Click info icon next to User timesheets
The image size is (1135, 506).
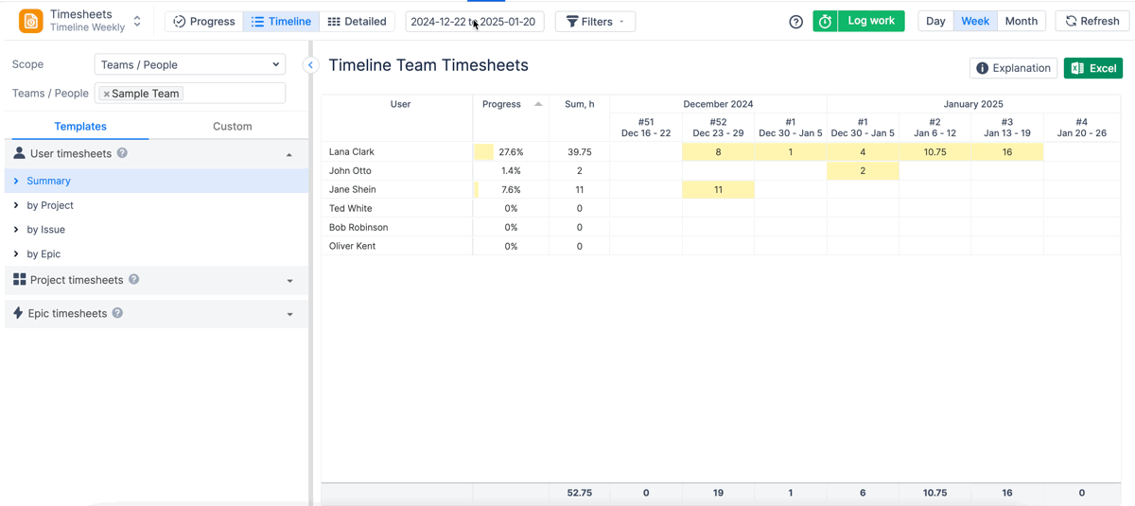[122, 153]
